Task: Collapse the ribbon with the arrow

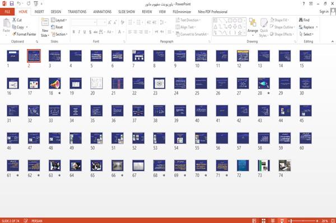Action: click(x=332, y=41)
